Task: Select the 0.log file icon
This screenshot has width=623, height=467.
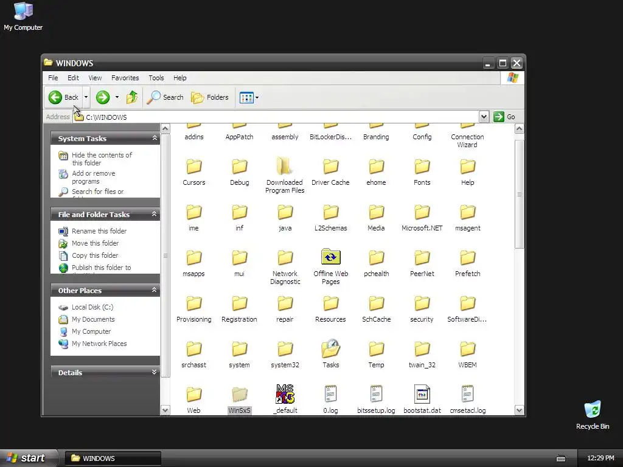Action: (x=330, y=394)
